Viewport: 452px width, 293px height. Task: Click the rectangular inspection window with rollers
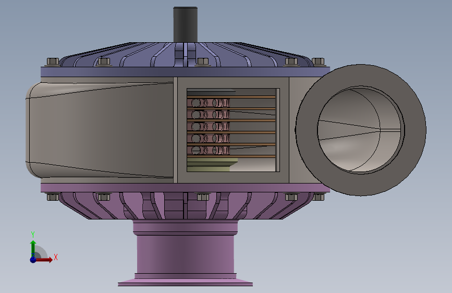(233, 130)
